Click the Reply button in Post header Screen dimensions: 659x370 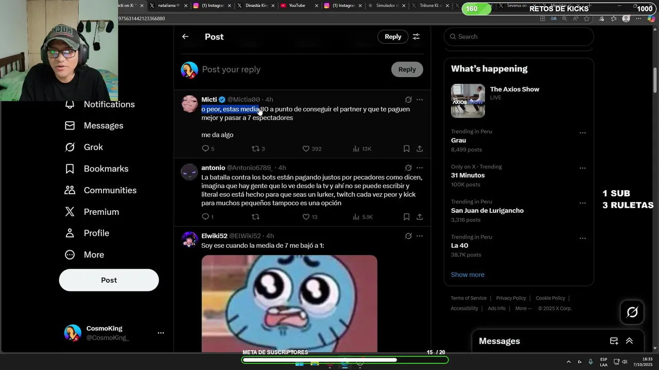[x=393, y=36]
